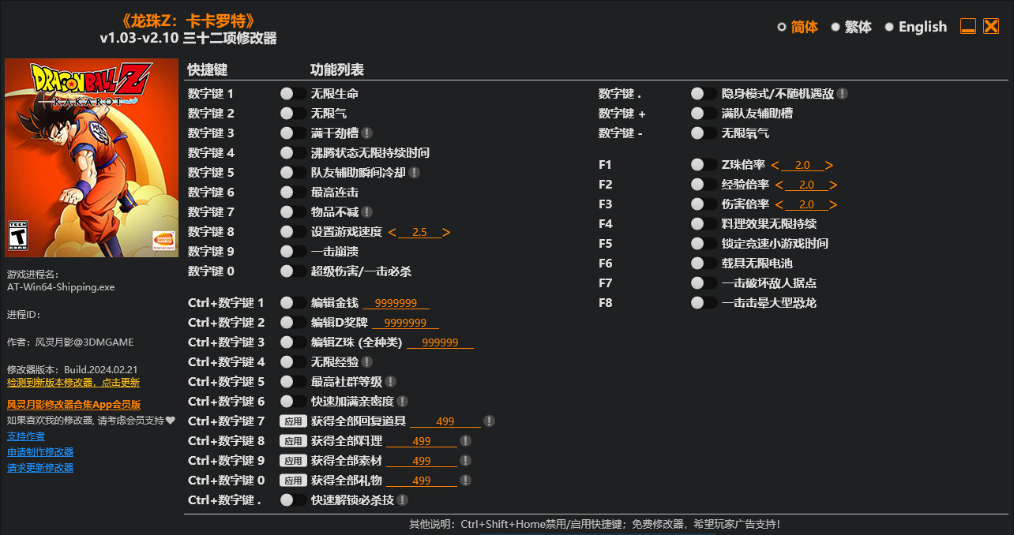Click 应用 button for 获得全部料理
Image resolution: width=1014 pixels, height=535 pixels.
[x=293, y=440]
